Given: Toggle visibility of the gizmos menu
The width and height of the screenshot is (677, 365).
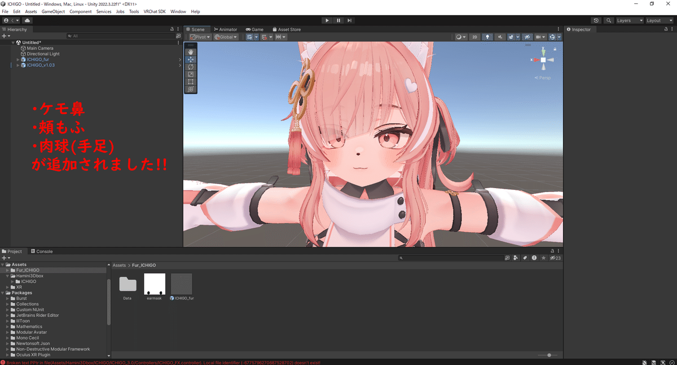Looking at the screenshot, I should click(552, 37).
